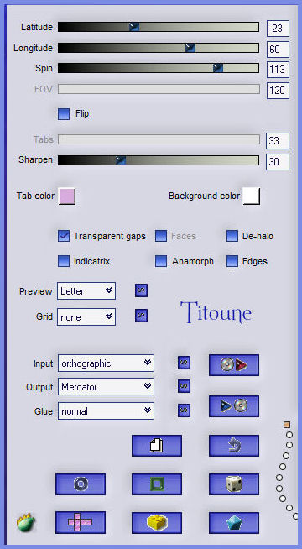Click the pink cross unfold button
Viewport: 302px width, 549px height.
[81, 522]
